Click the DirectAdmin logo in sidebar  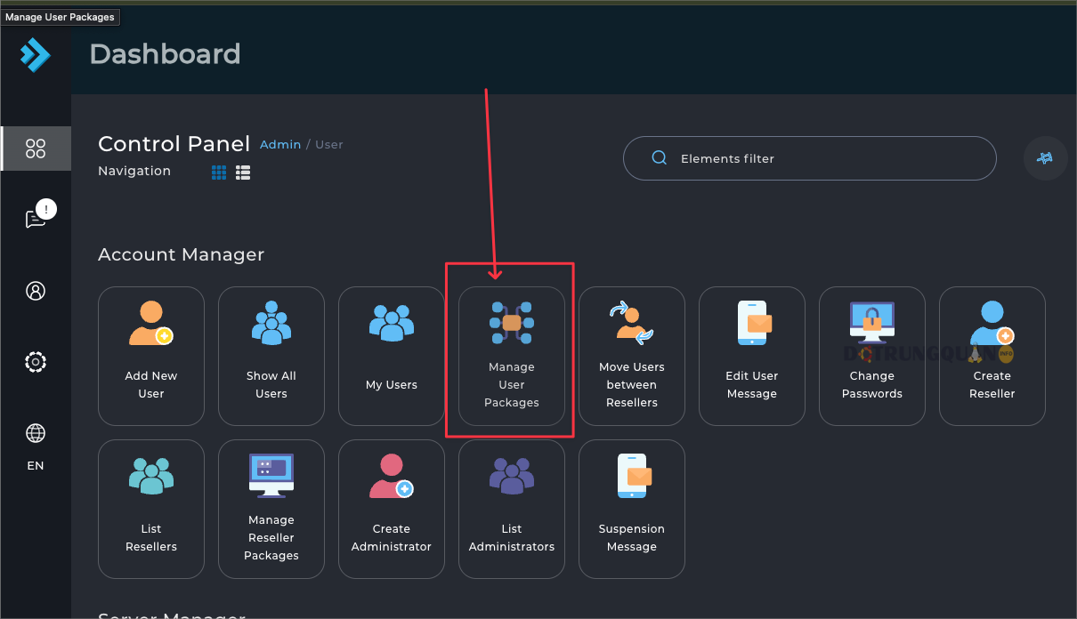36,55
